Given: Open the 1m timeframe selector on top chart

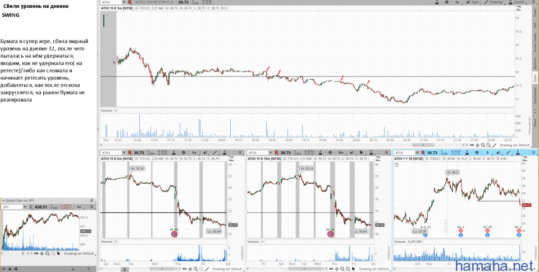Looking at the screenshot, I should click(458, 2).
